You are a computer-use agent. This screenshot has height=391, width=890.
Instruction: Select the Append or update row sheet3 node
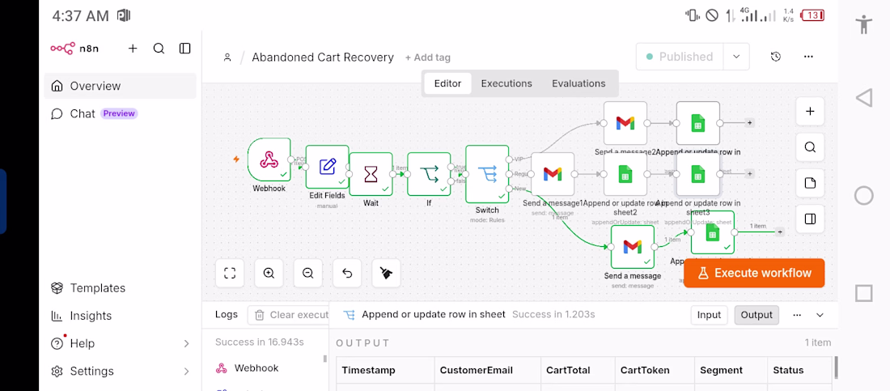pos(697,174)
